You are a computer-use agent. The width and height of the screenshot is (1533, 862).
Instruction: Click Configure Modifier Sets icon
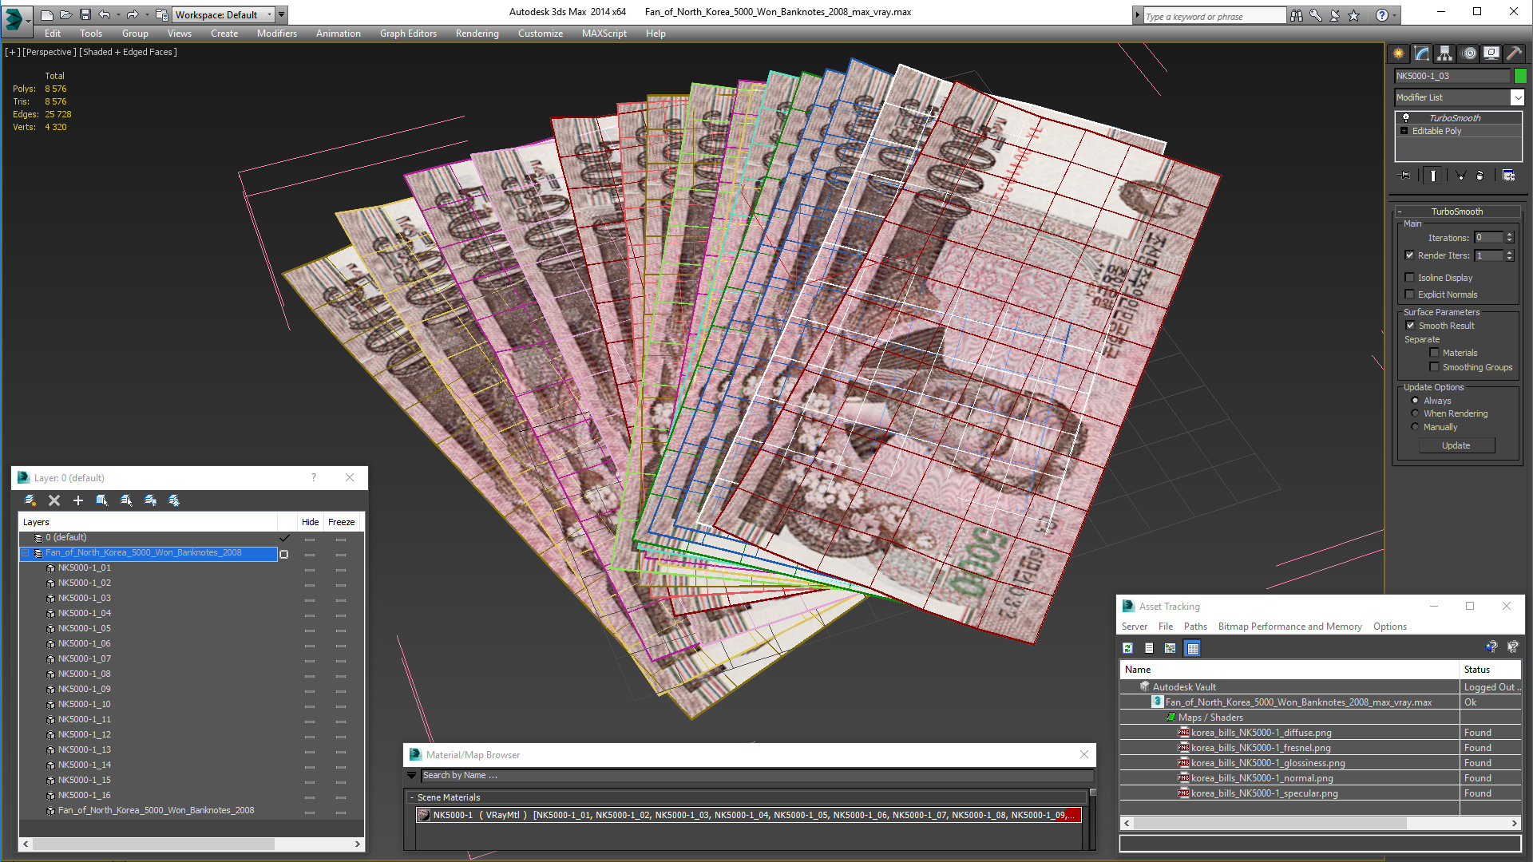pos(1509,176)
